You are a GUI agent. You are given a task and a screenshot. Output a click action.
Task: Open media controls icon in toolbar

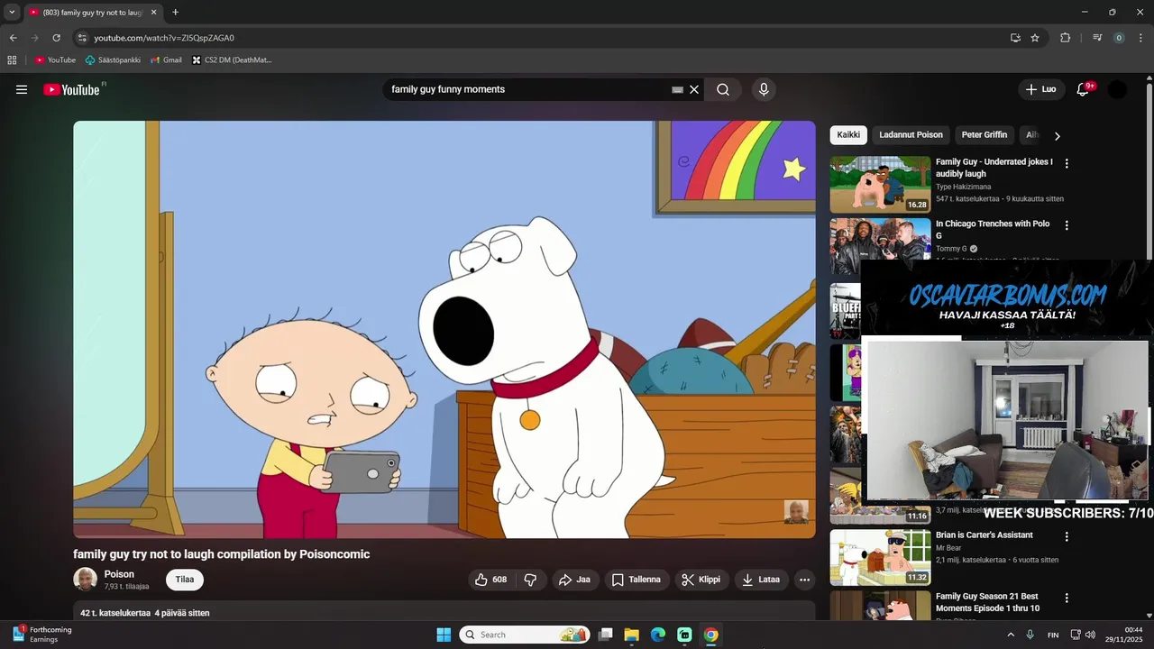tap(1097, 38)
